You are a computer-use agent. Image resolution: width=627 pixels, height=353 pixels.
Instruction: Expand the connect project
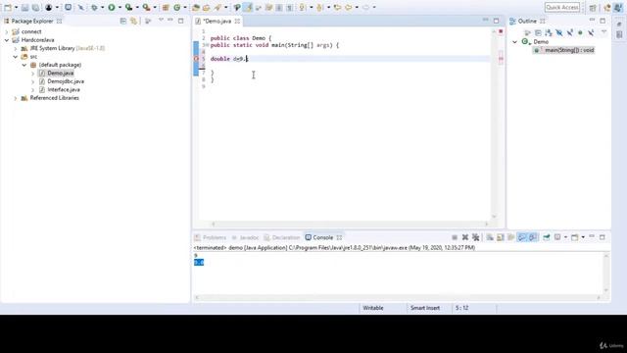[7, 31]
